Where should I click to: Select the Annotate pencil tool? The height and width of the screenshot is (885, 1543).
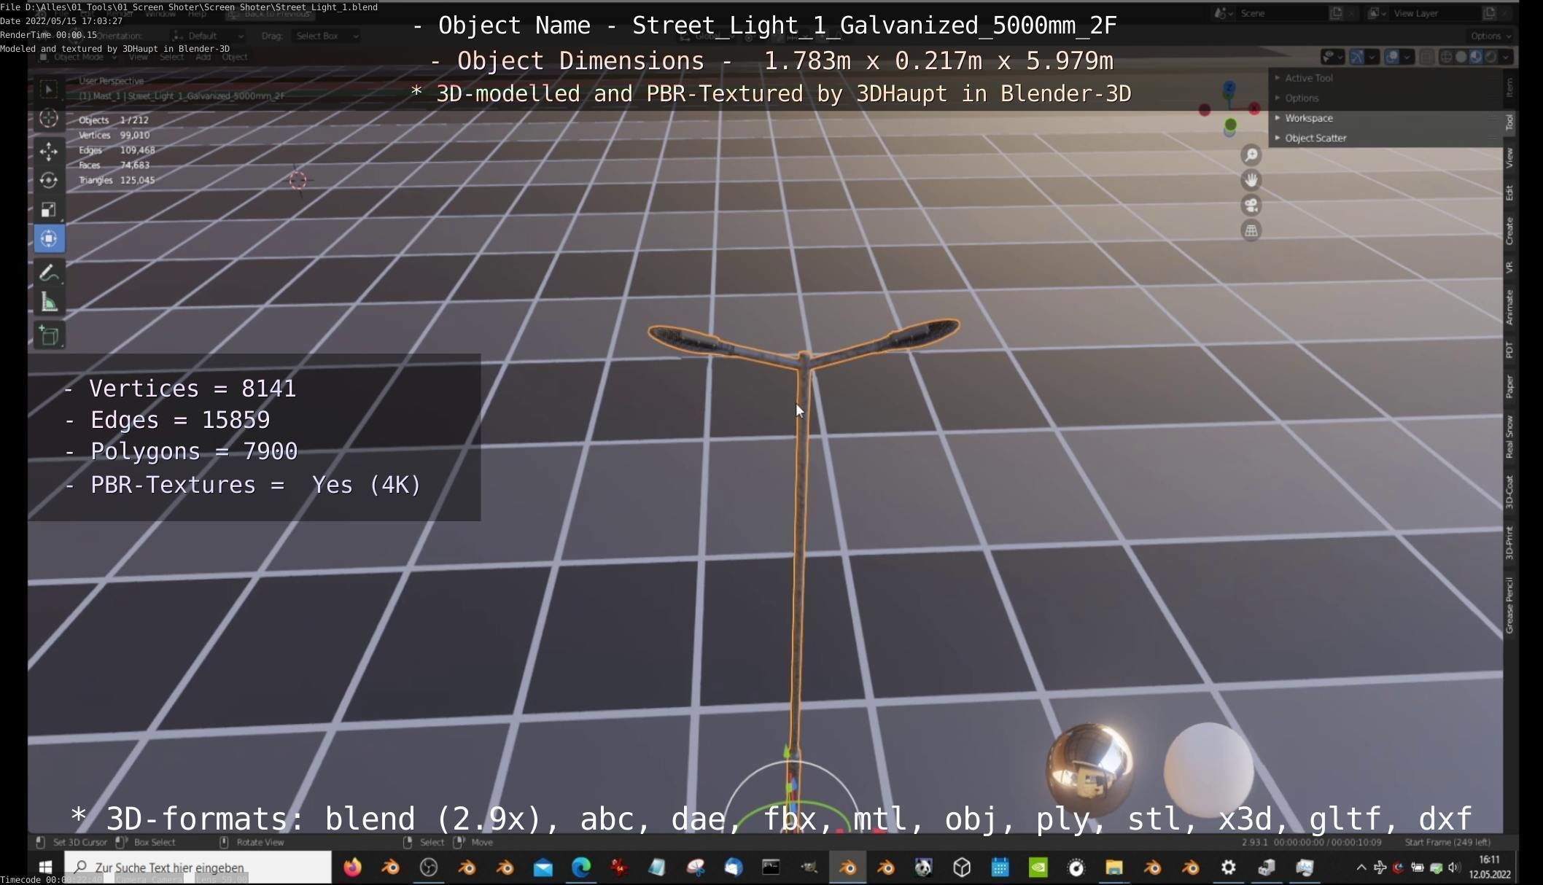coord(49,273)
